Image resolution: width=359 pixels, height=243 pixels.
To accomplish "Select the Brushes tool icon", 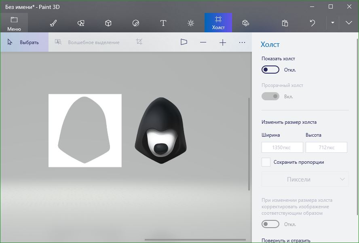I will [x=53, y=23].
